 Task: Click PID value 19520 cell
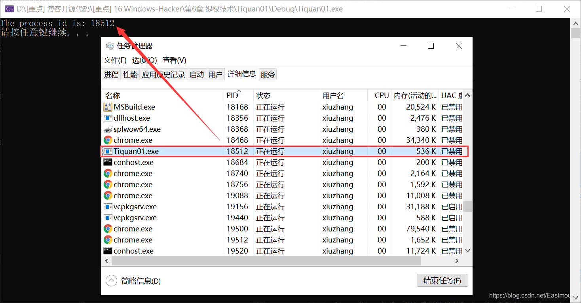click(237, 251)
